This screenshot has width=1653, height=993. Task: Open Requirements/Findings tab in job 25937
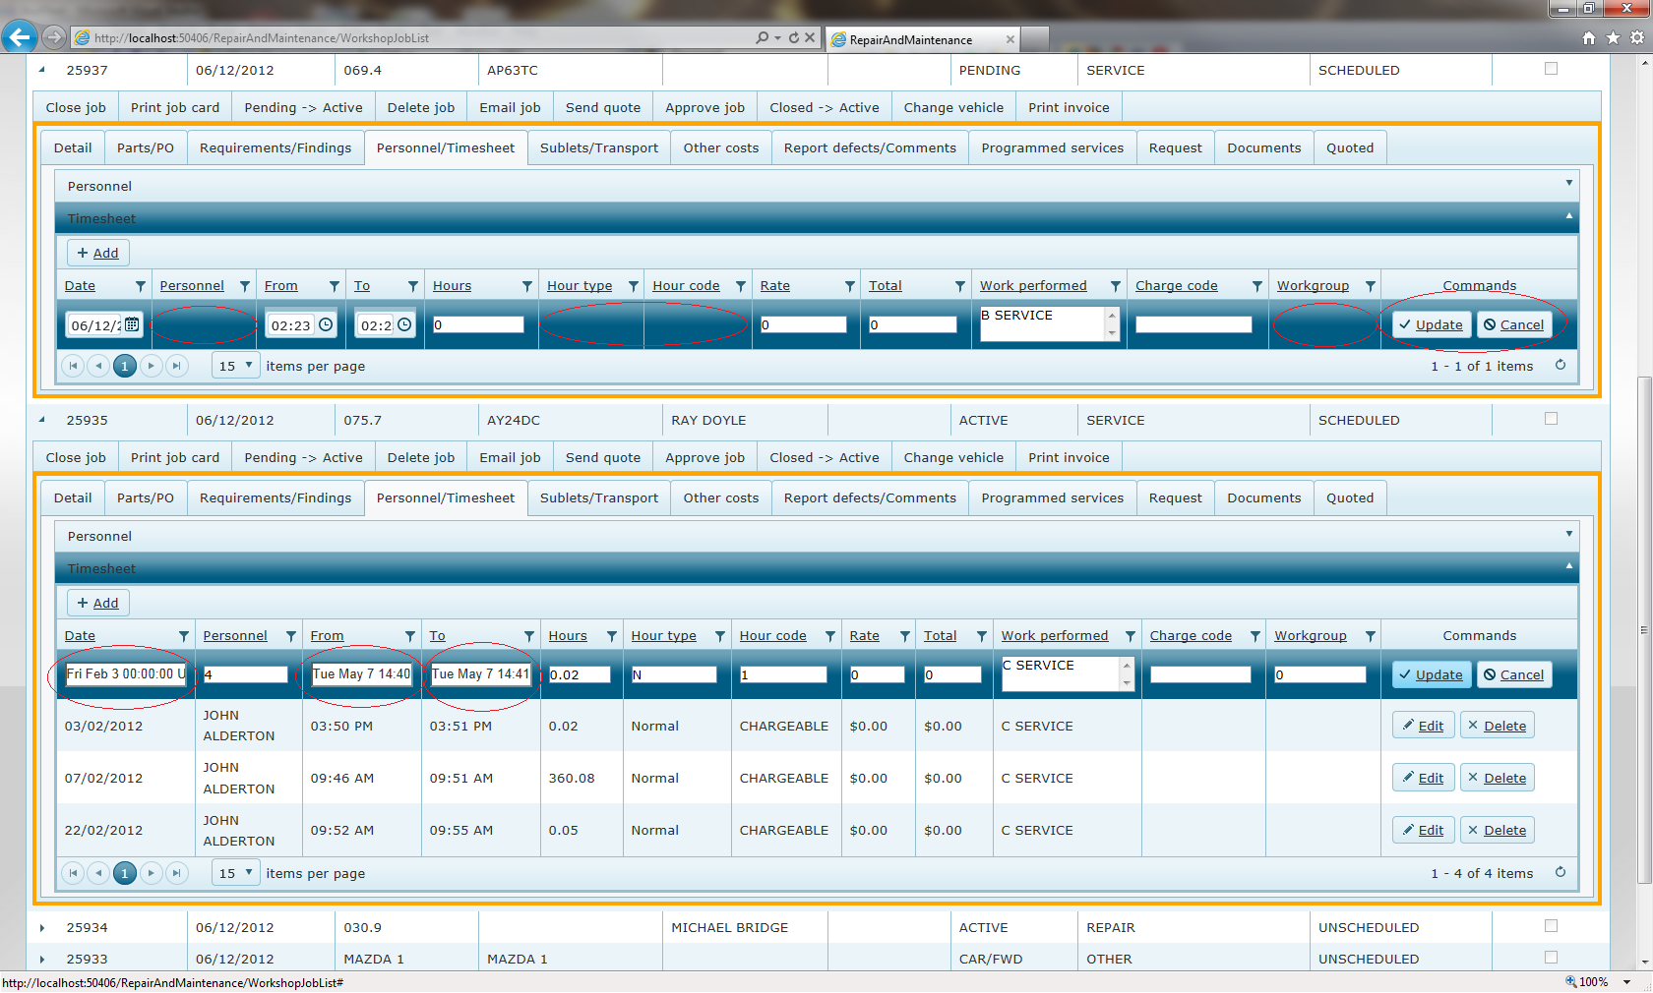point(275,148)
